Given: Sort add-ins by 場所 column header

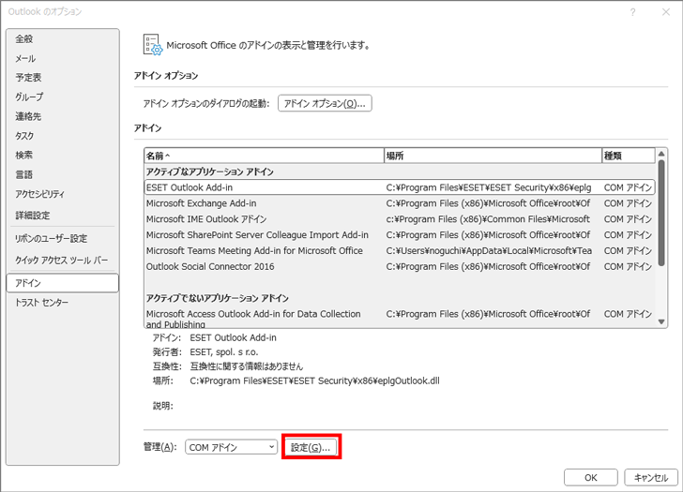Looking at the screenshot, I should pos(493,156).
